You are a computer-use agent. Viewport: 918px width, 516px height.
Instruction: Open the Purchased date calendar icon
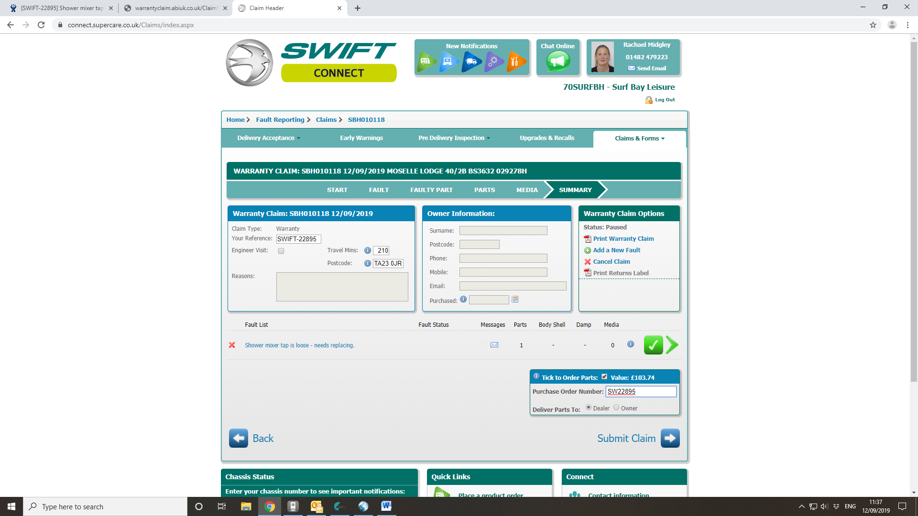point(515,300)
